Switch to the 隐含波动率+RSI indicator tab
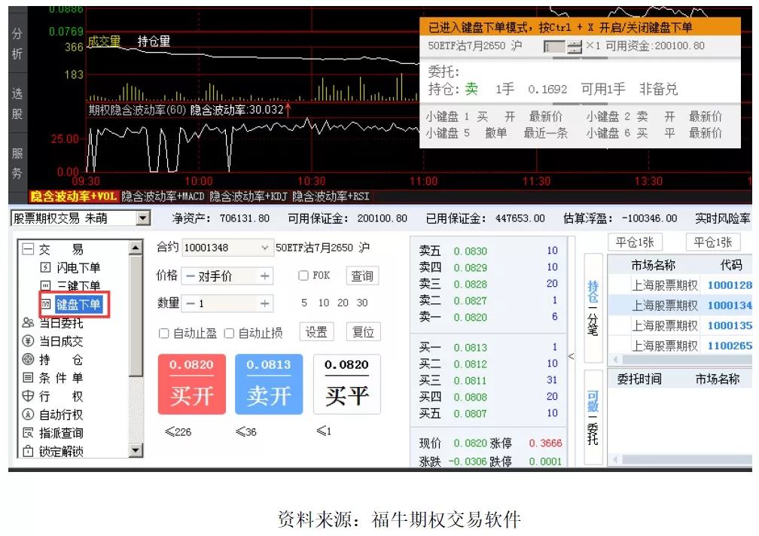 [331, 196]
